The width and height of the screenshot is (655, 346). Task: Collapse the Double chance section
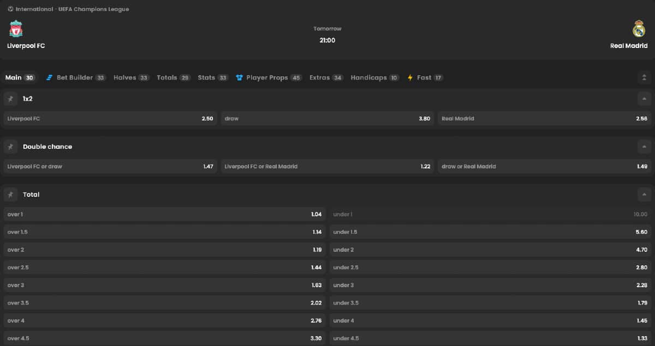[644, 147]
